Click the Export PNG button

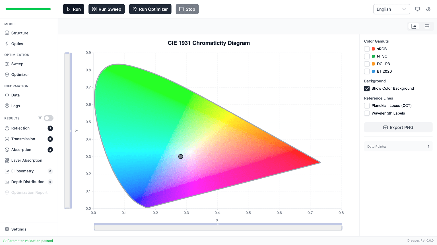[398, 127]
